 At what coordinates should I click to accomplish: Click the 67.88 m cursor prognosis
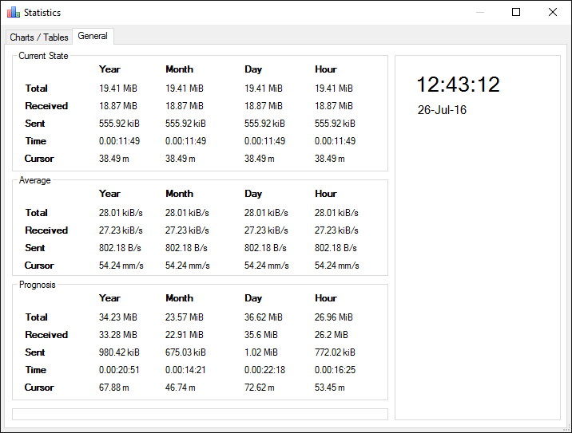pos(113,388)
